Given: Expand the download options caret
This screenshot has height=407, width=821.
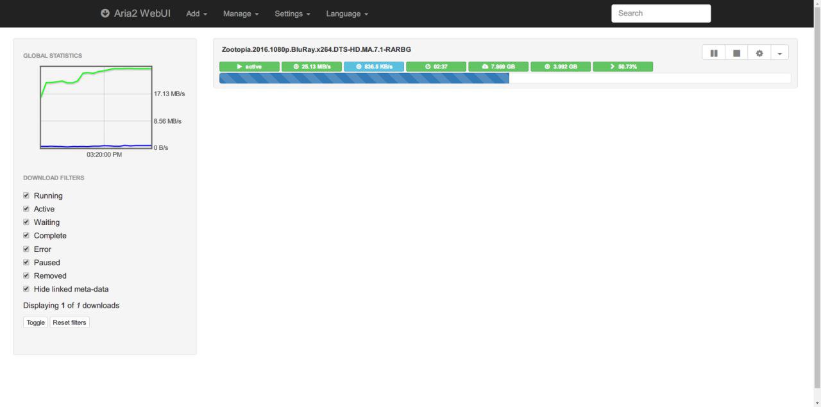Looking at the screenshot, I should point(779,53).
